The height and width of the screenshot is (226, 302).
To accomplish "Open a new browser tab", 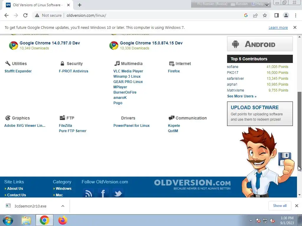I will [80, 5].
